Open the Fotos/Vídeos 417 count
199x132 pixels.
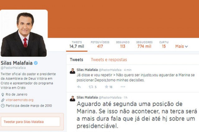pos(100,45)
